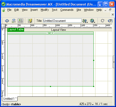116x107 pixels.
Task: Click the Dreamweaver logo in title bar
Action: [x=4, y=4]
